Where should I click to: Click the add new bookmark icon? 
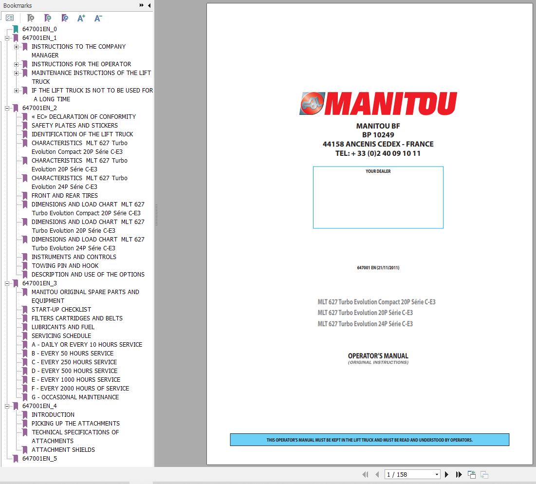[x=47, y=18]
